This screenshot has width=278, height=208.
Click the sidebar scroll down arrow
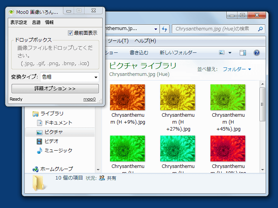[x=98, y=169]
